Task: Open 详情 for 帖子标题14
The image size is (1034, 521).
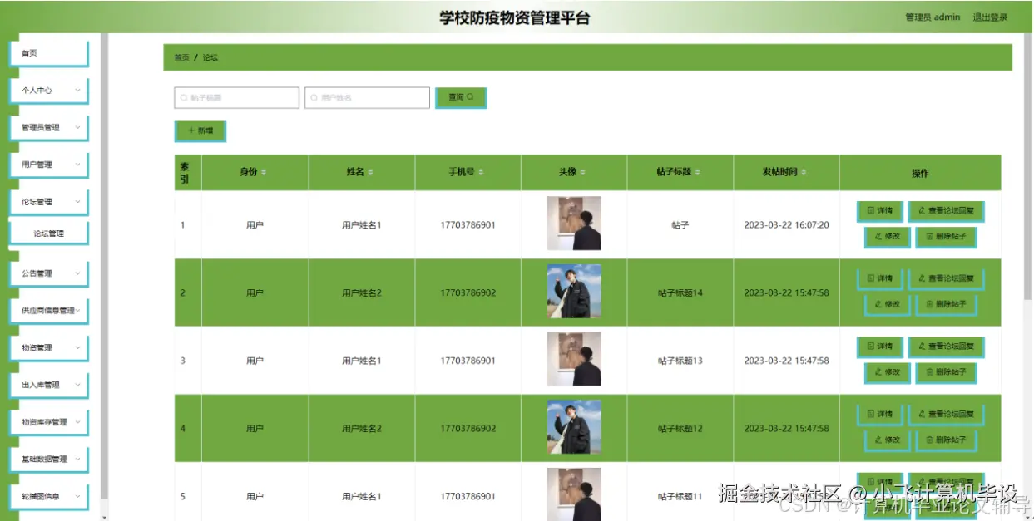Action: [880, 278]
